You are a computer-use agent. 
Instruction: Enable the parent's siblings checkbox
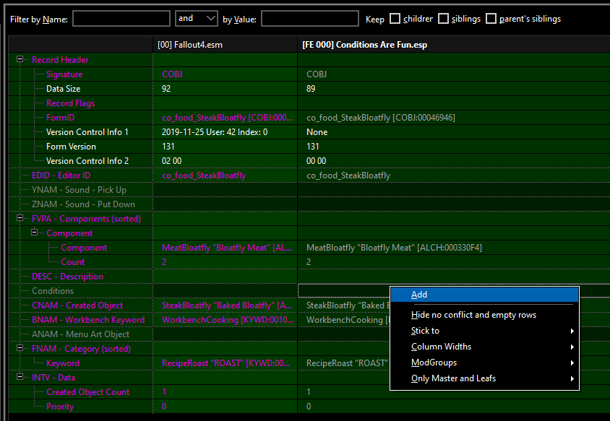pyautogui.click(x=491, y=19)
